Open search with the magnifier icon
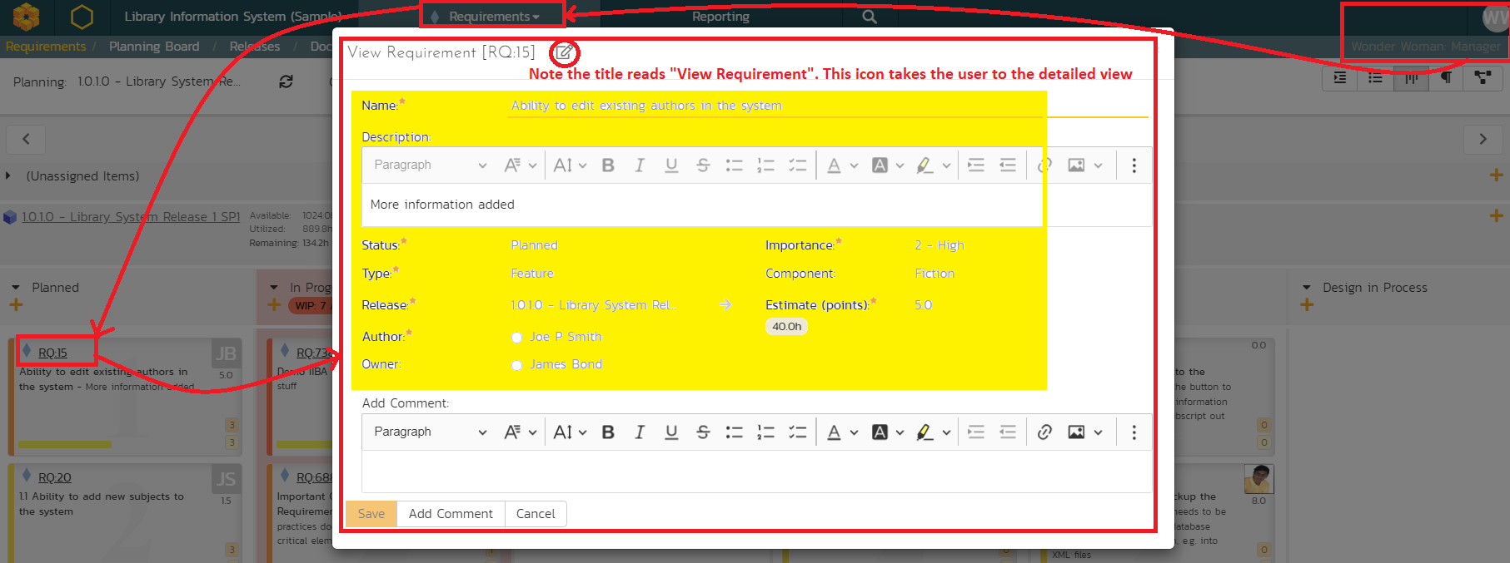The image size is (1510, 563). point(869,17)
